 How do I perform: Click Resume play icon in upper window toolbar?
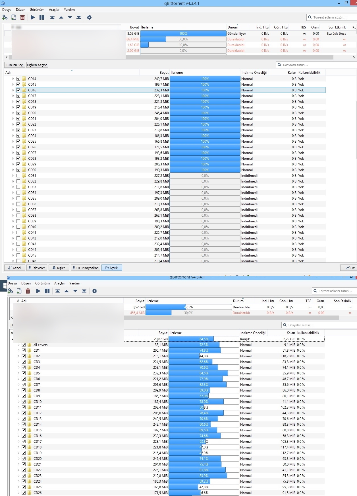33,17
